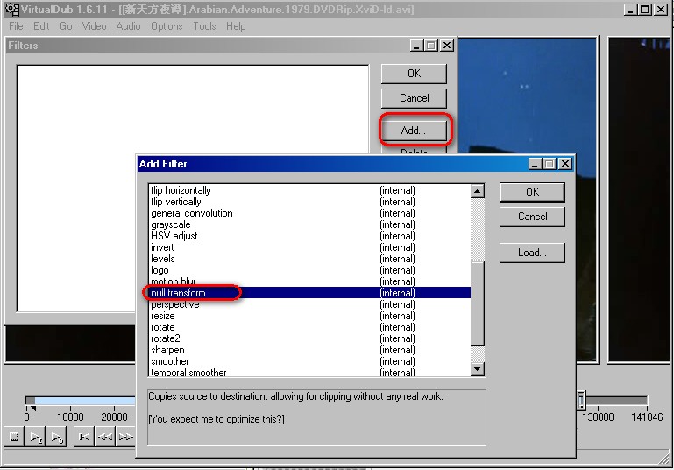Minimize the Add Filter dialog

click(535, 164)
